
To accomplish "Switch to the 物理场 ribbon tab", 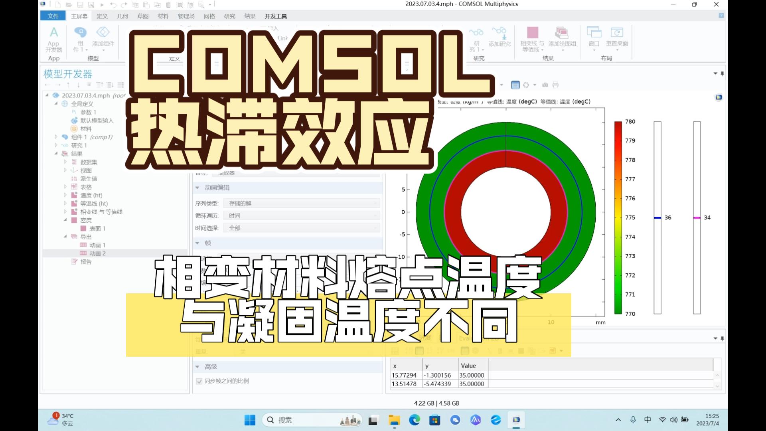I will click(x=186, y=16).
